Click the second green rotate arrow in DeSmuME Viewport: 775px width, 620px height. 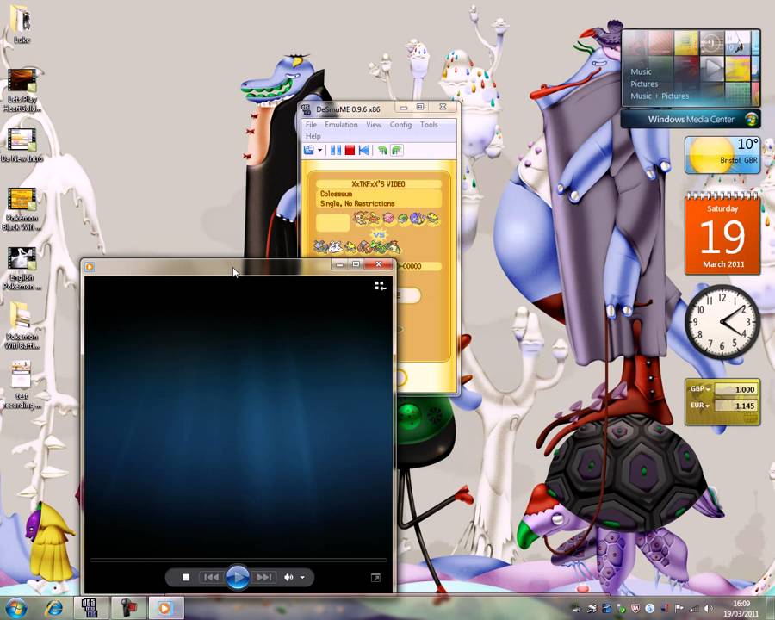(x=397, y=150)
